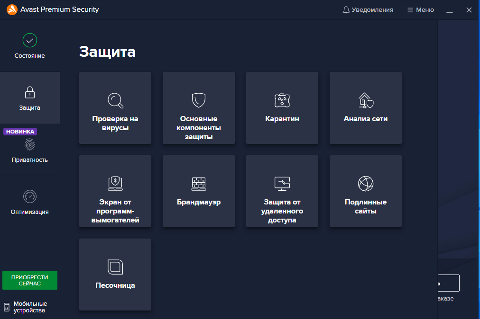
Task: Click the green Приобрести сейчас button
Action: point(30,280)
